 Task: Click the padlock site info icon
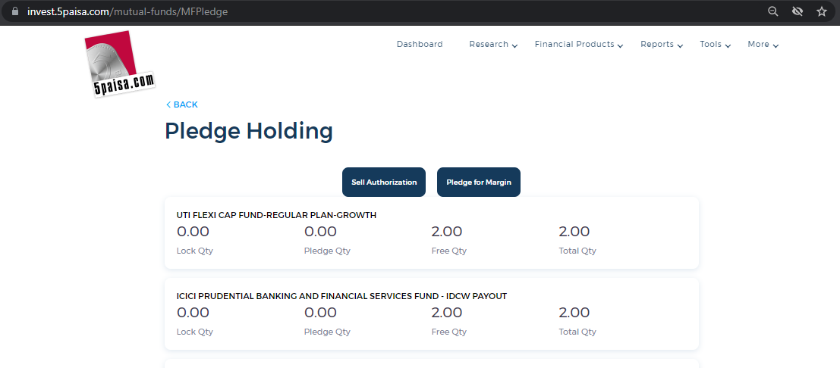(14, 11)
